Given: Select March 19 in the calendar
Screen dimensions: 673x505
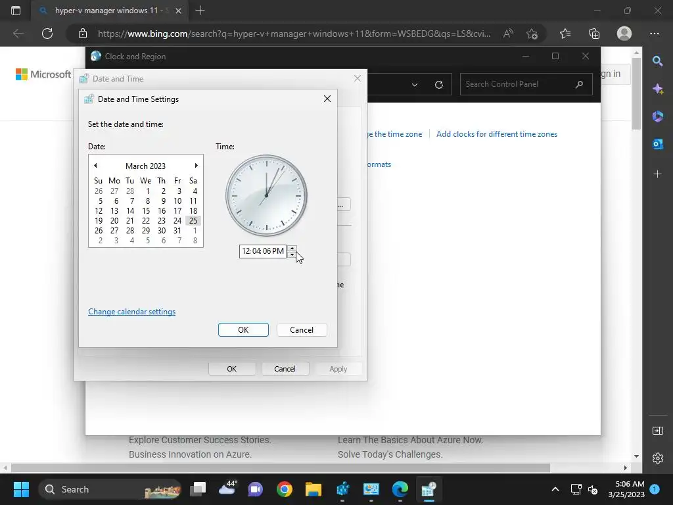Looking at the screenshot, I should pyautogui.click(x=99, y=221).
